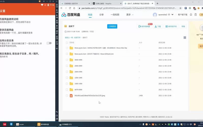
Task: Open folder 3000-3499
Action: [78, 60]
